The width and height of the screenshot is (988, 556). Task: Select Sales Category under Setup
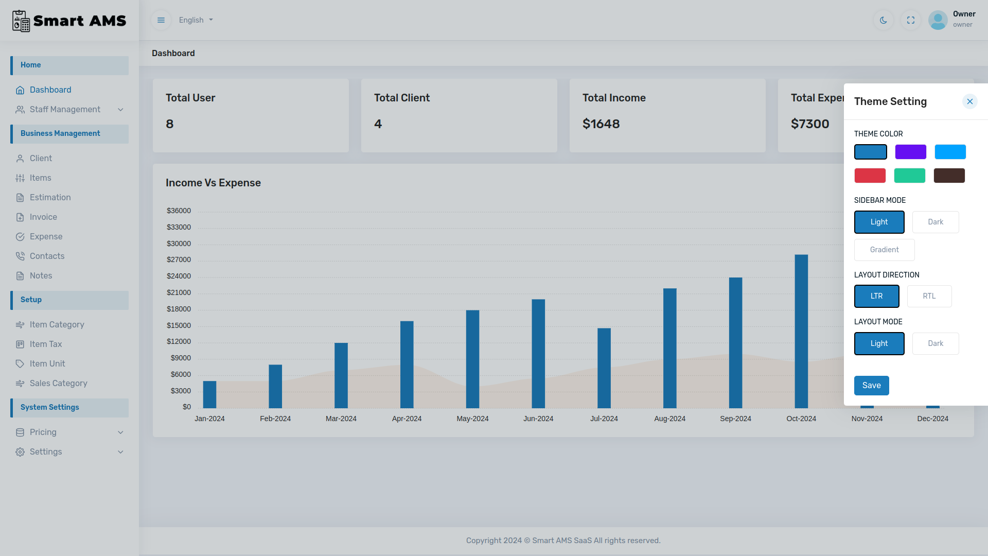point(58,383)
